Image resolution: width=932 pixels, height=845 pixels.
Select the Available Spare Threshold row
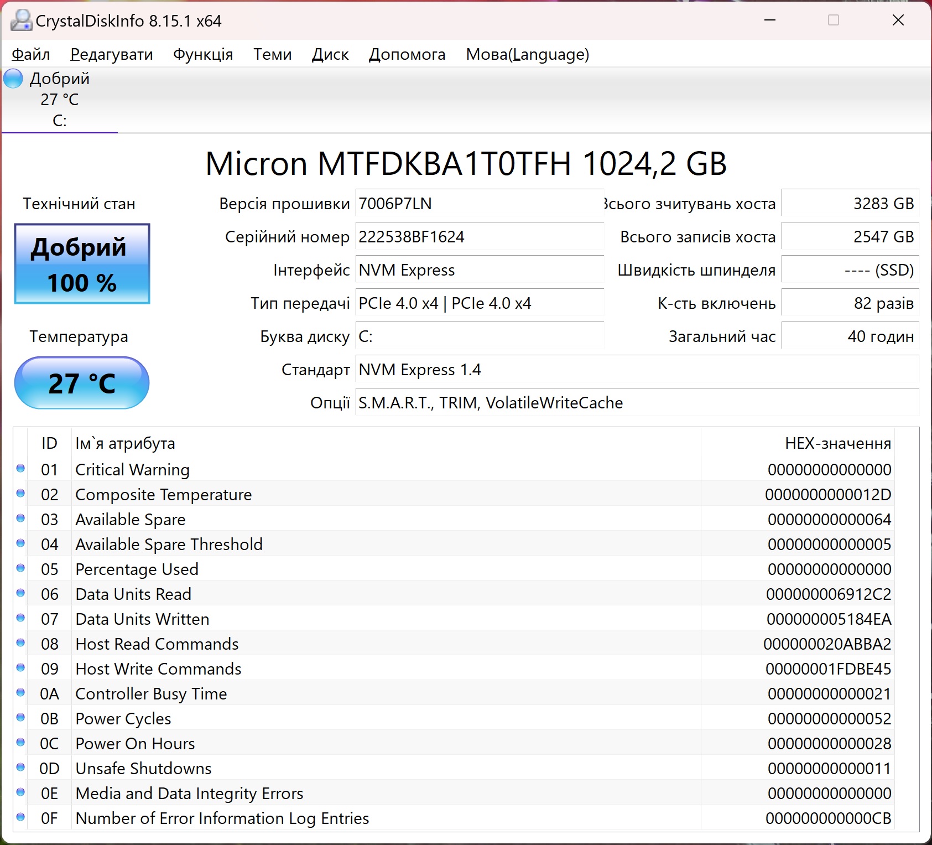tap(169, 545)
